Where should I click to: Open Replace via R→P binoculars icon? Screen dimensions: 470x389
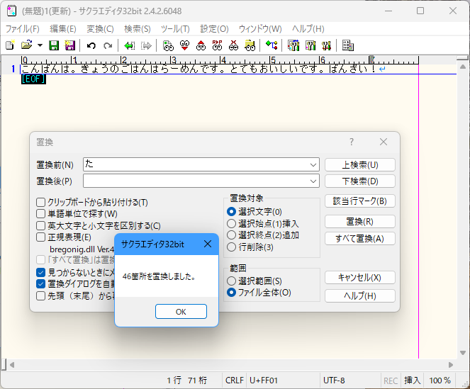coord(217,45)
